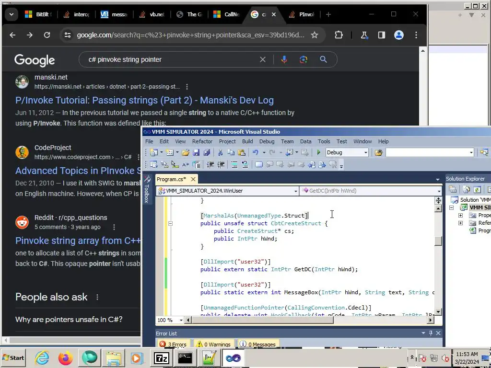Click the Copy icon in the toolbar

click(x=231, y=152)
